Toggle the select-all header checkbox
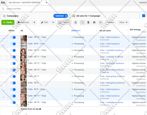The image size is (147, 115). click(3, 31)
